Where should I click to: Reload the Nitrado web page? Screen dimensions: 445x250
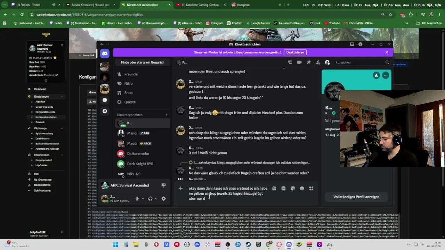22,15
